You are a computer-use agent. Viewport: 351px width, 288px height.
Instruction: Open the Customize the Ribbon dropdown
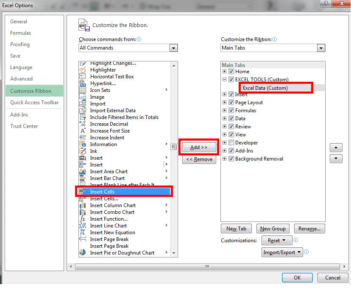321,48
